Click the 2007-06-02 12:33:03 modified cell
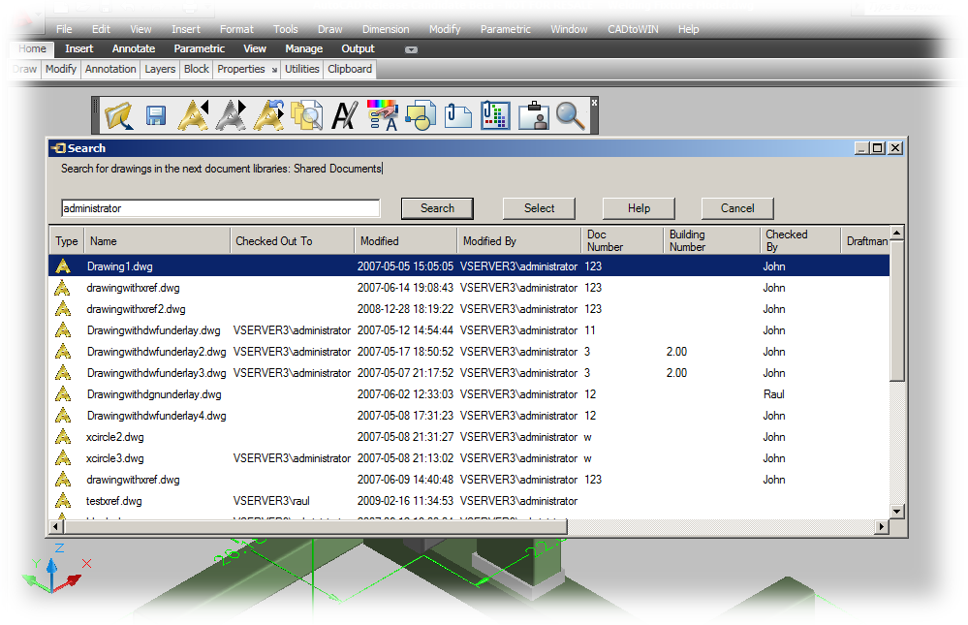Image resolution: width=968 pixels, height=625 pixels. click(x=405, y=394)
